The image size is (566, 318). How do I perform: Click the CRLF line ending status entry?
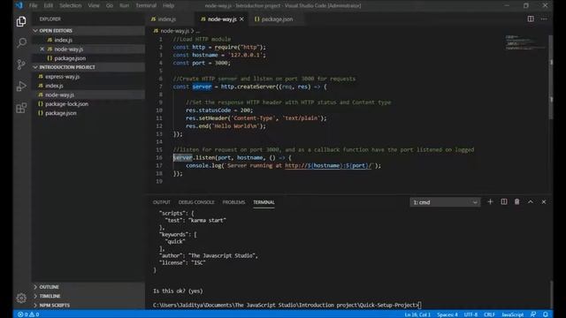click(489, 314)
